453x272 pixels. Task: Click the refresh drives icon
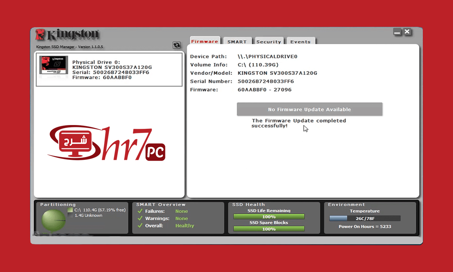(x=176, y=45)
